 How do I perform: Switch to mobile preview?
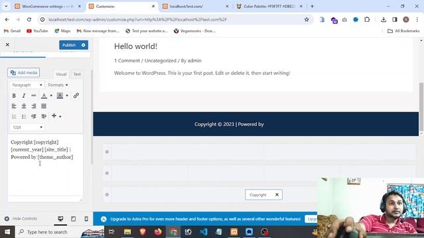86,219
